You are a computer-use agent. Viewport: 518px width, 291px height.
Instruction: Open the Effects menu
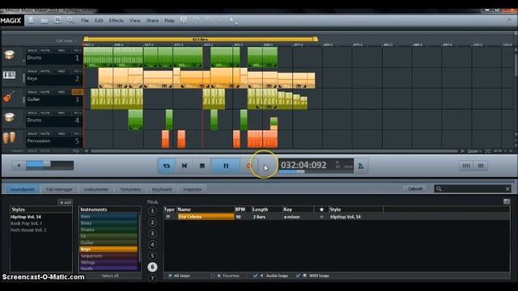(x=116, y=20)
